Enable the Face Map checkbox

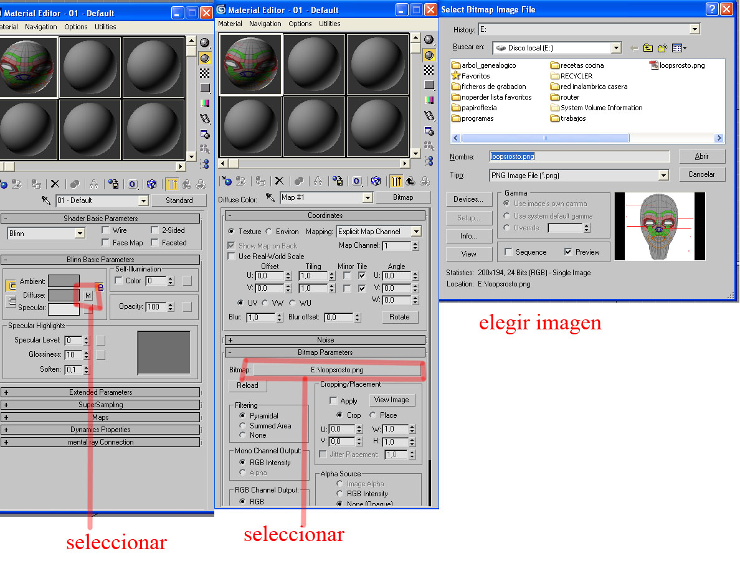pyautogui.click(x=106, y=242)
